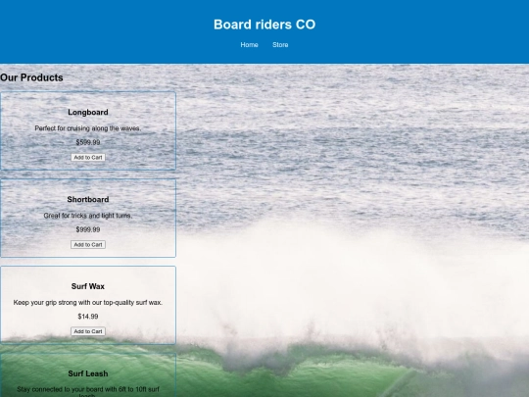
Task: Add the Shortboard to cart
Action: point(88,244)
